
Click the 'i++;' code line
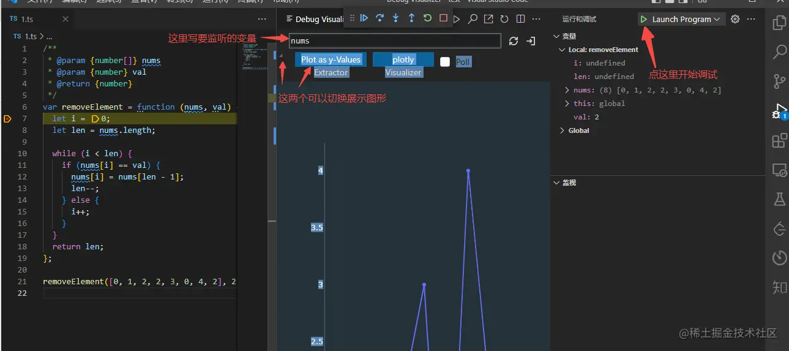coord(80,212)
